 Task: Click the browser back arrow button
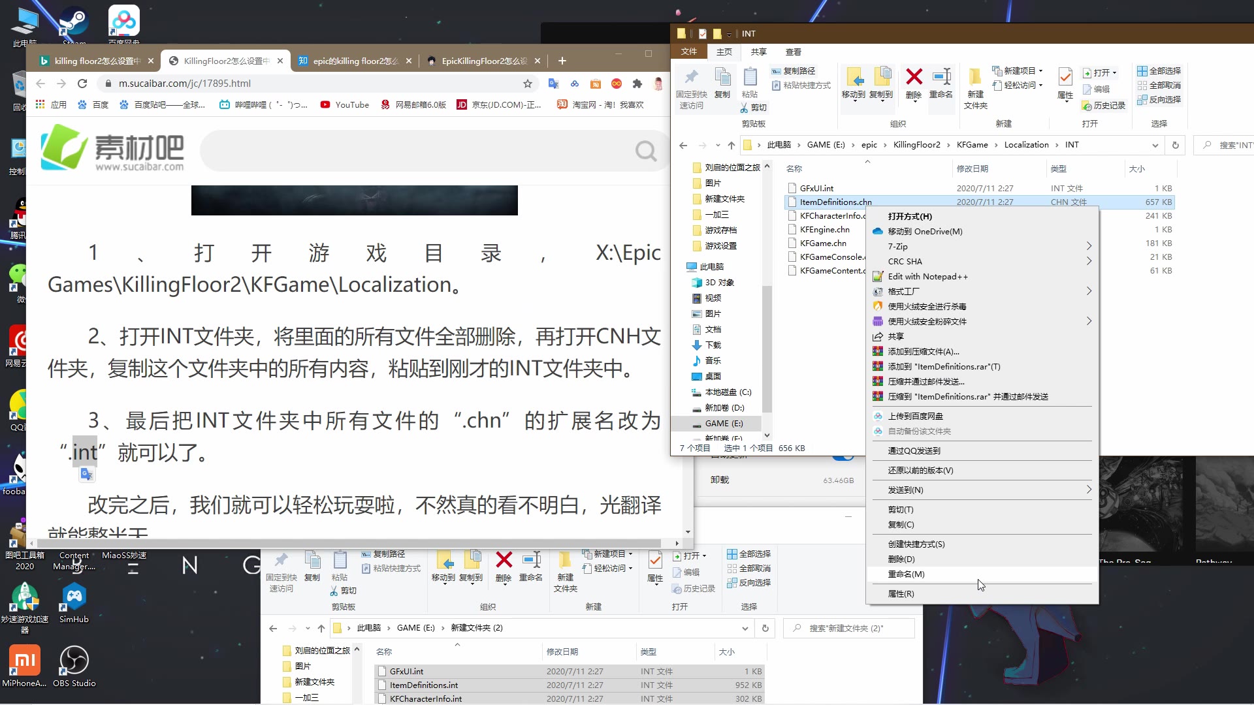(x=40, y=83)
